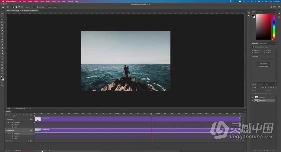Go to first frame in timeline
The image size is (281, 152).
point(6,115)
